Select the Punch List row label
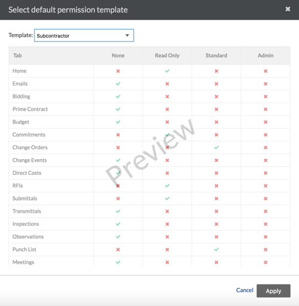Screen dimensions: 299x306 25,250
